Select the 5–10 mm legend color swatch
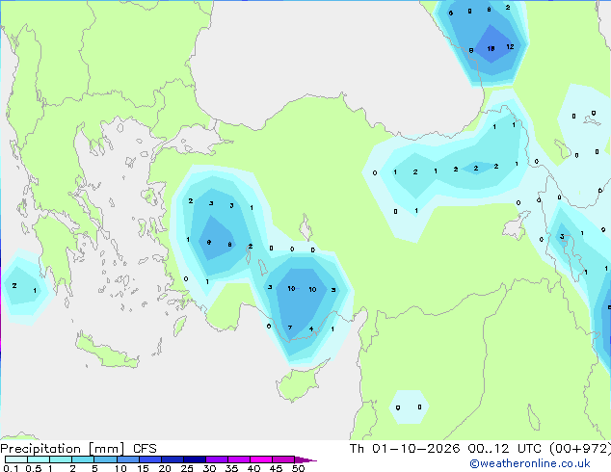 [x=105, y=459]
